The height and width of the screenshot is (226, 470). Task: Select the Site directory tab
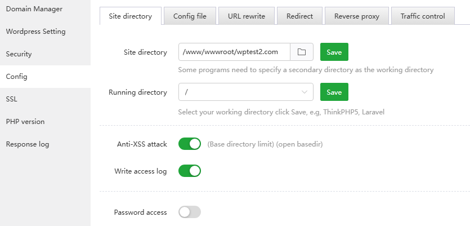point(130,16)
